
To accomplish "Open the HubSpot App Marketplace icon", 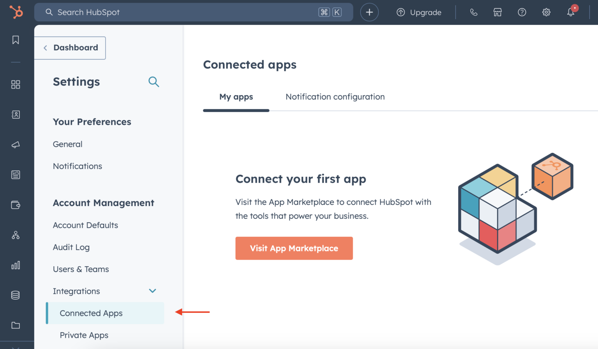I will tap(497, 12).
